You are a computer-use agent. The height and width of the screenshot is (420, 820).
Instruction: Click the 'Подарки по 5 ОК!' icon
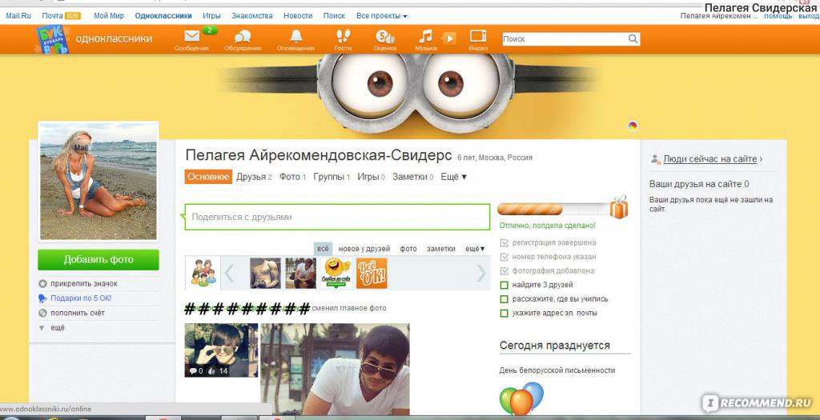click(43, 298)
